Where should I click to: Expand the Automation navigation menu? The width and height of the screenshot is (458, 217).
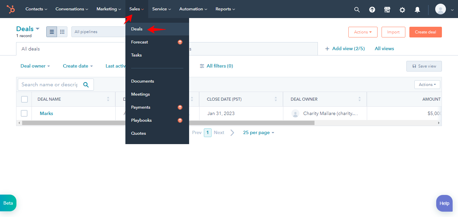point(193,9)
